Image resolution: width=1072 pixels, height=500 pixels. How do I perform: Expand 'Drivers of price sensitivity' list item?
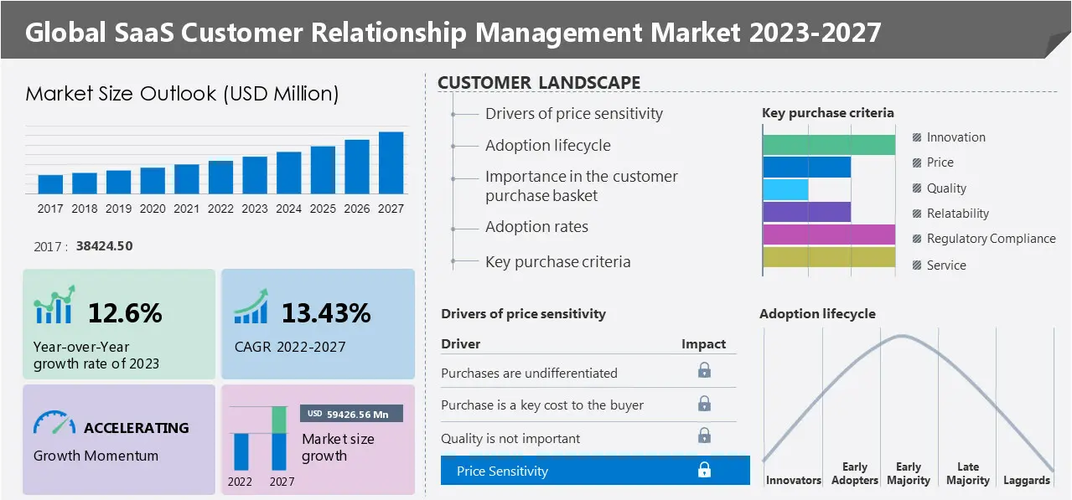(574, 113)
